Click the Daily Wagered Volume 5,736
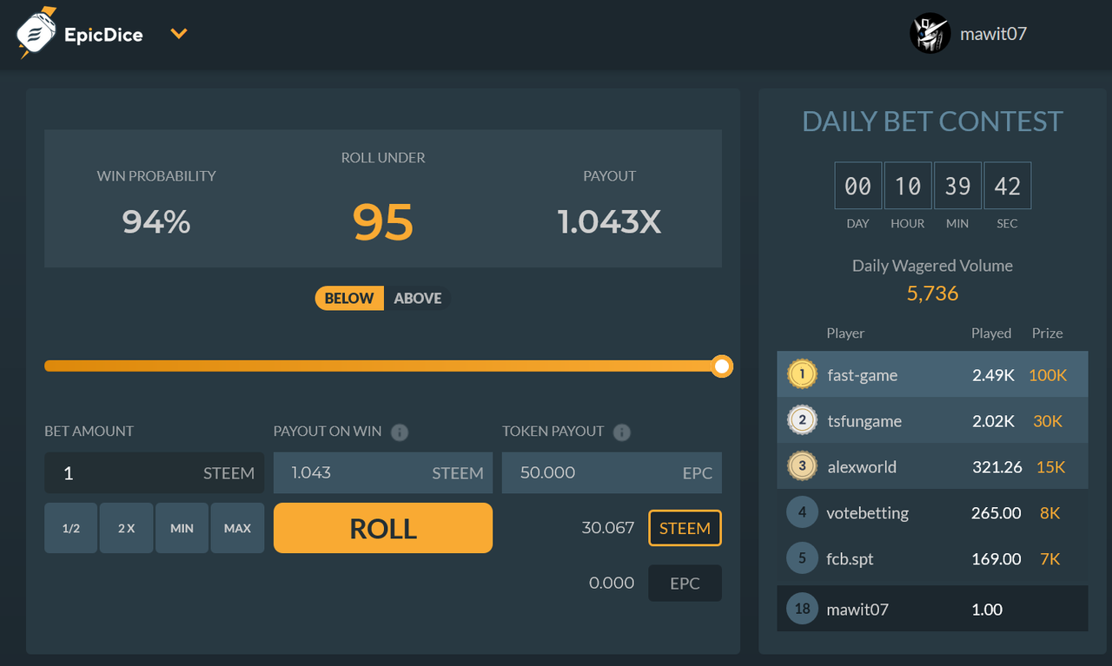The image size is (1112, 666). click(932, 293)
